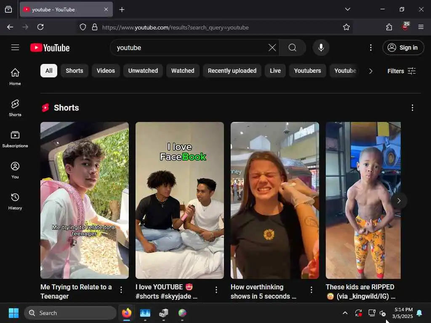The image size is (431, 323).
Task: Open options for 'Me Trying to Relate' short
Action: [121, 290]
